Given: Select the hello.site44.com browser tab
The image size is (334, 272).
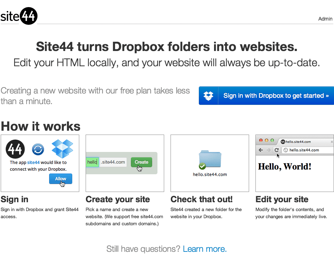Looking at the screenshot, I should [305, 142].
